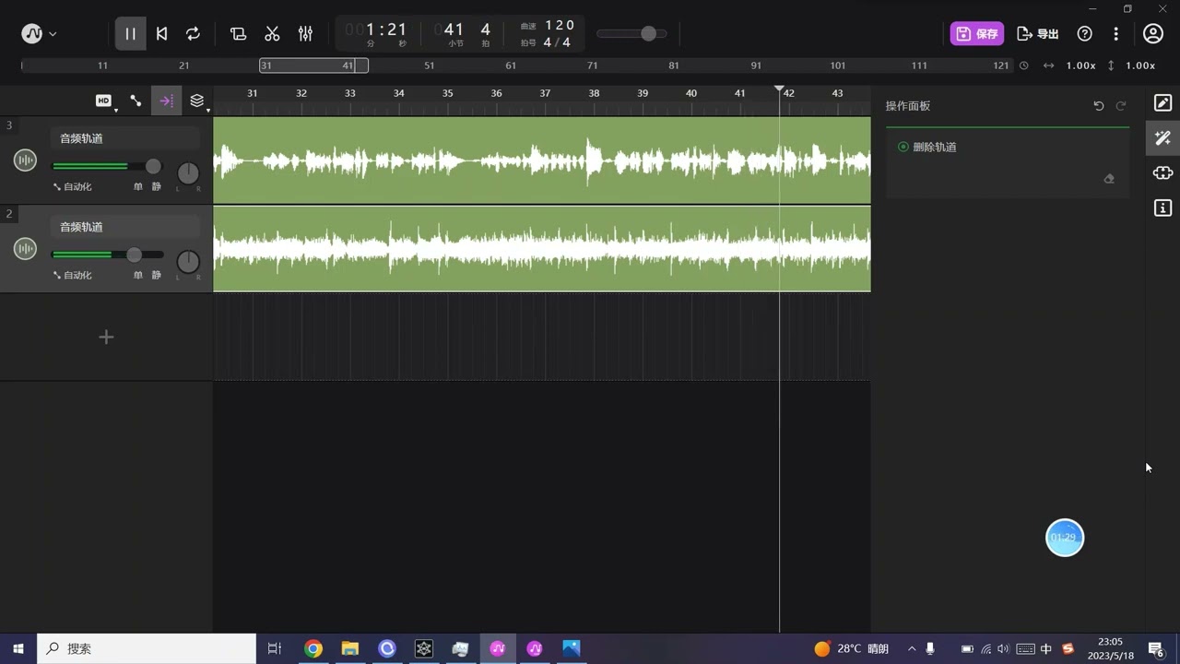Image resolution: width=1180 pixels, height=664 pixels.
Task: Click the waveform icon of track 3
Action: (25, 160)
